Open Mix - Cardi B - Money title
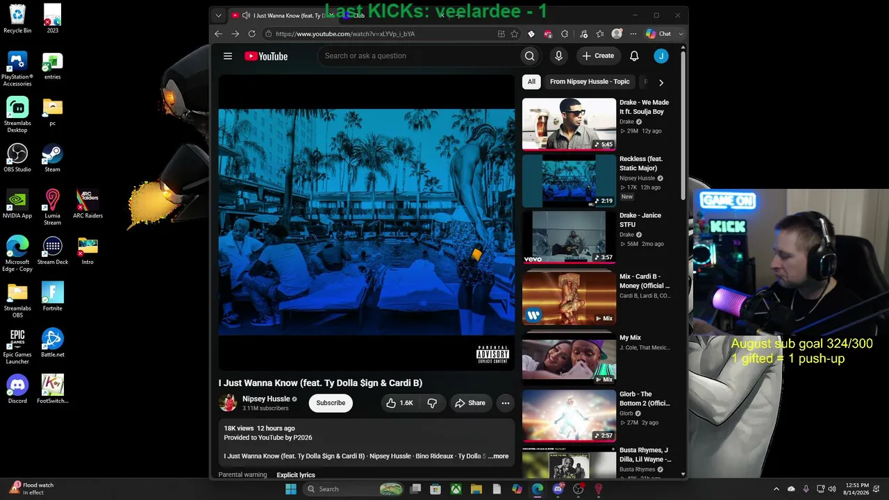This screenshot has height=500, width=889. coord(645,281)
